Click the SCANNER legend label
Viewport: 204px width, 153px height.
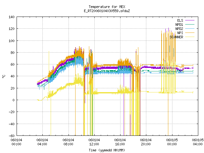tap(176, 37)
